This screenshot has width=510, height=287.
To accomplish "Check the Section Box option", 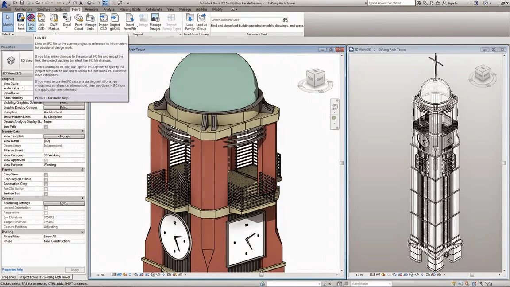I will pyautogui.click(x=46, y=194).
